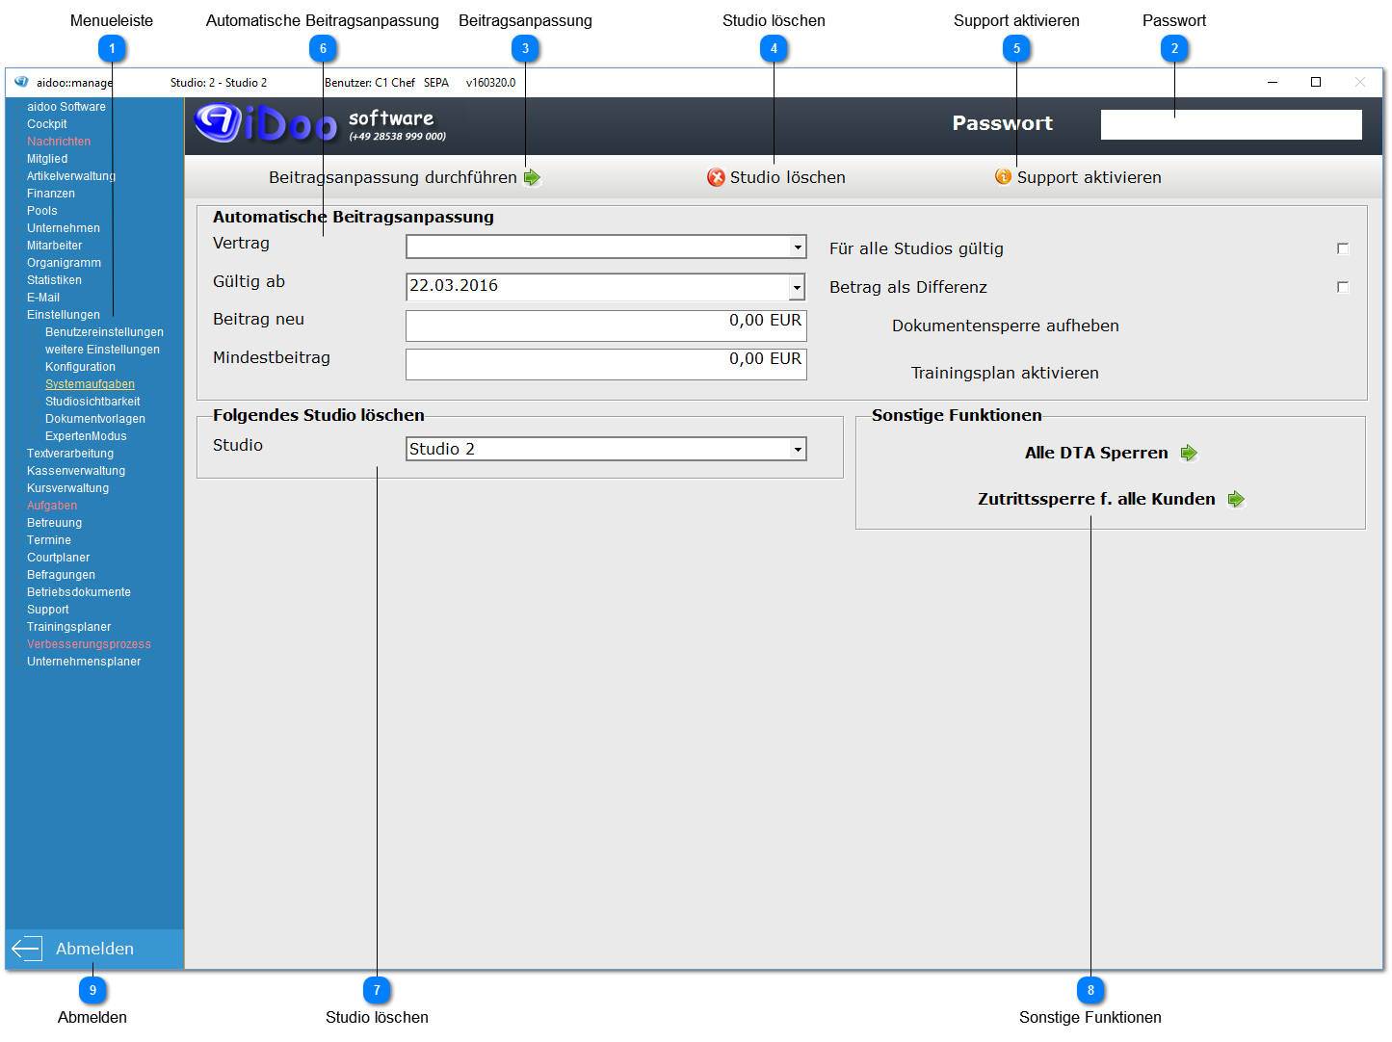Collapse the Einstellungen tree node
The image size is (1392, 1042).
64,315
